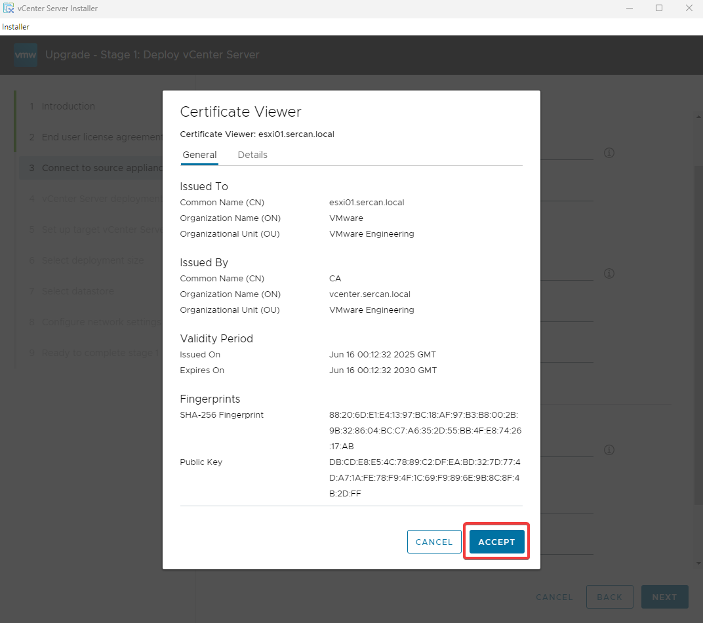Click the SHA-256 Fingerprint label

coord(222,415)
